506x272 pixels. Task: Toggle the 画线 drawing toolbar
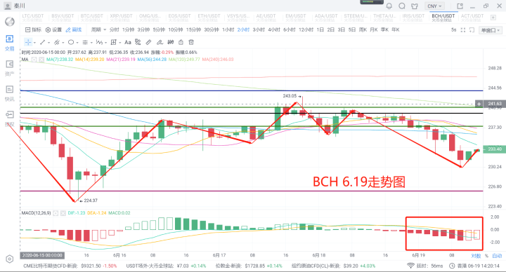click(x=74, y=29)
